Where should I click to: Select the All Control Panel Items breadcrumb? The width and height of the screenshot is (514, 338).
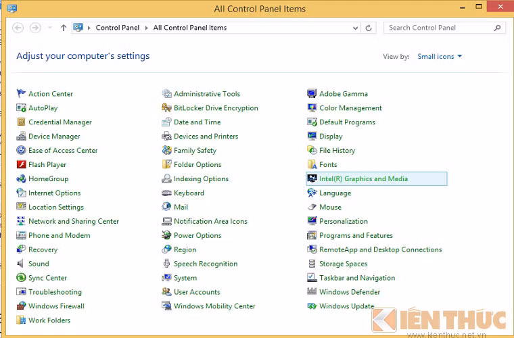pos(189,28)
